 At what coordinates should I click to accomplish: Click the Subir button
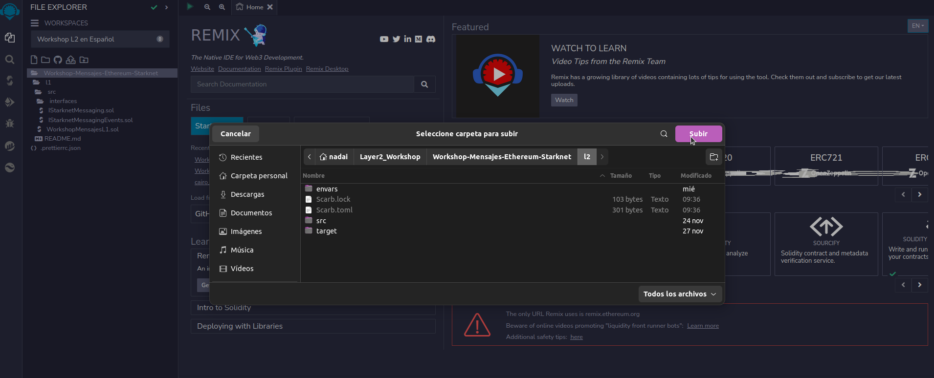click(x=698, y=134)
